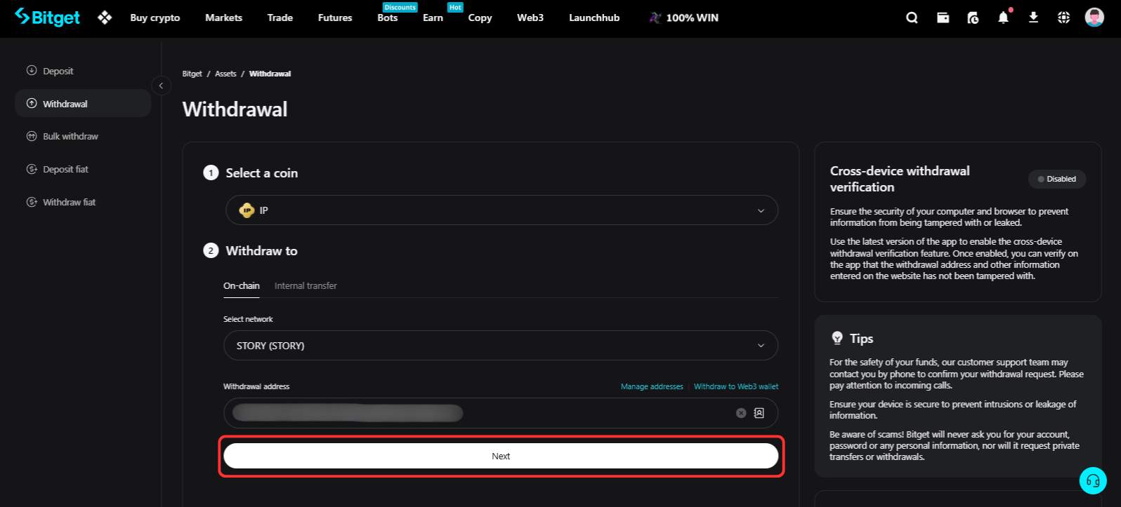This screenshot has height=507, width=1121.
Task: Click the Withdraw to Web3 wallet link
Action: pos(736,386)
